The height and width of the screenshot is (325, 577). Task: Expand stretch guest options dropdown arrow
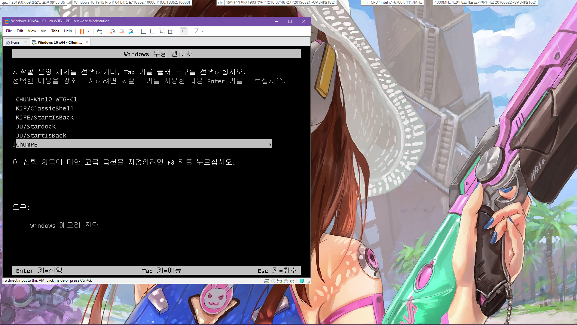(203, 31)
